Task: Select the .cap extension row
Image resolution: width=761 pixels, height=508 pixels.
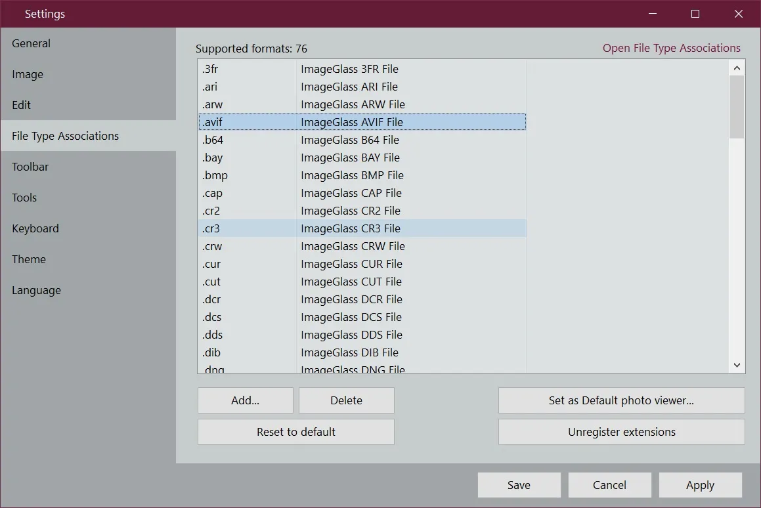Action: tap(362, 193)
